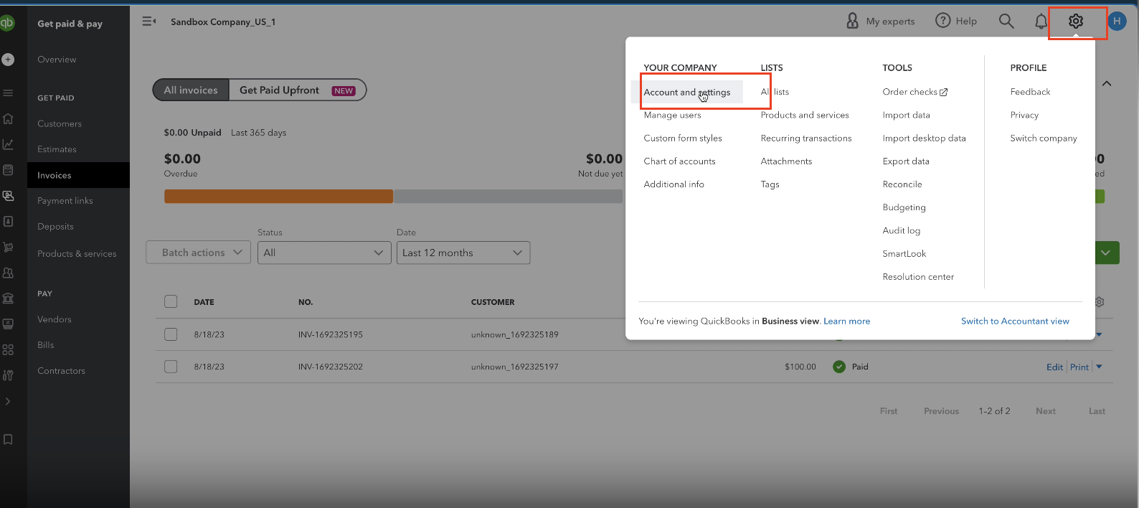1139x508 pixels.
Task: Click Switch to Accountant view
Action: tap(1015, 321)
